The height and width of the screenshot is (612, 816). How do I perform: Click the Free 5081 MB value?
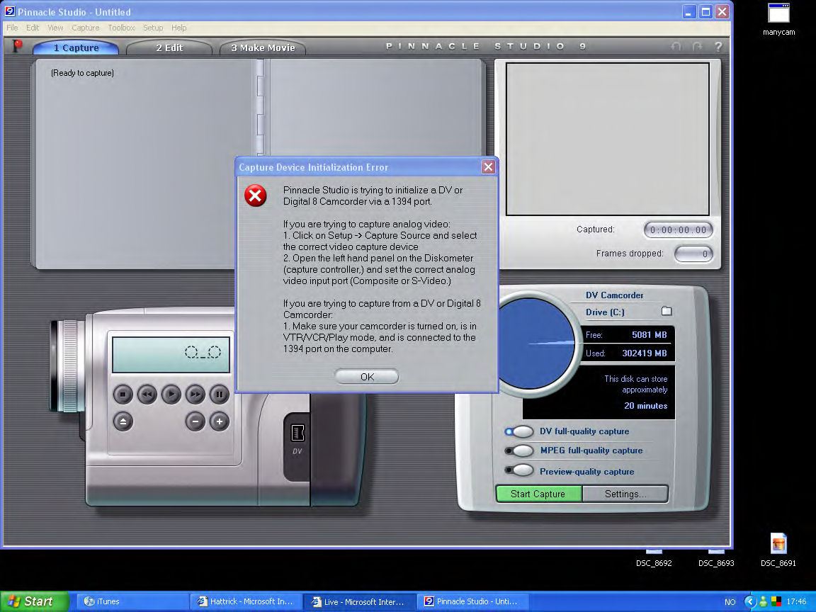point(649,335)
